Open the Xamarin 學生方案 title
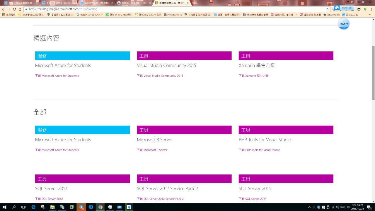This screenshot has height=211, width=375. pos(257,65)
